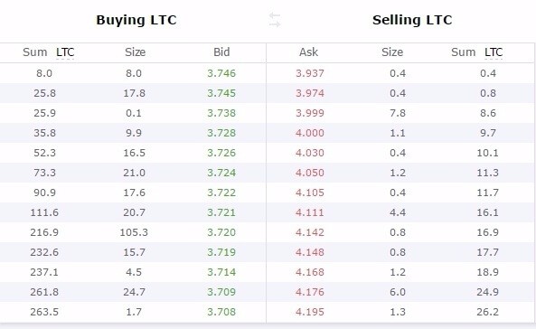Click the bid price 3.745
Viewport: 536px width, 329px height.
click(x=221, y=93)
